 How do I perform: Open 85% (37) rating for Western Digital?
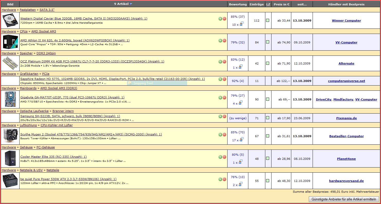[x=238, y=17]
